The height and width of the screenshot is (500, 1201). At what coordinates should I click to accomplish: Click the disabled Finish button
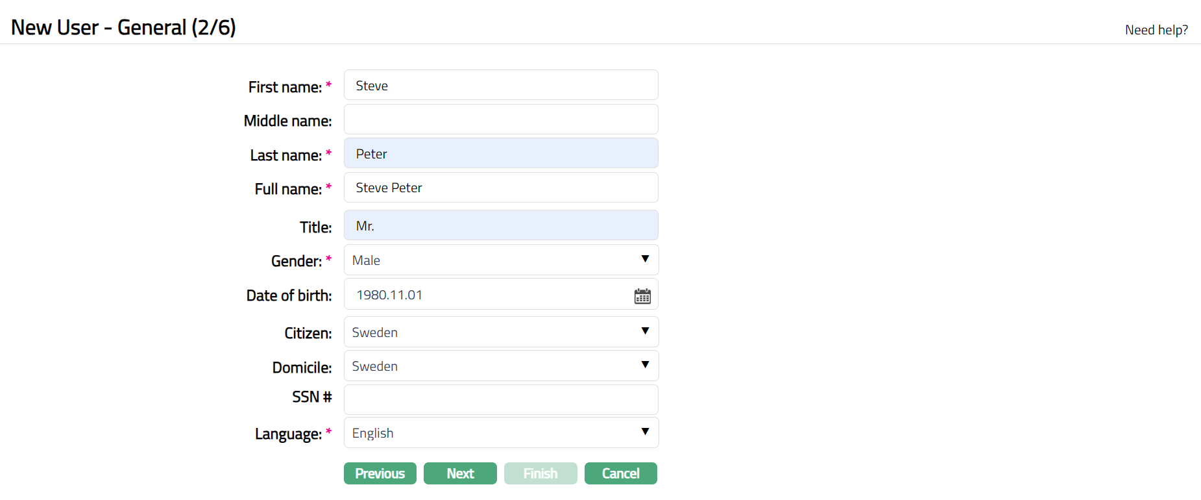tap(540, 473)
